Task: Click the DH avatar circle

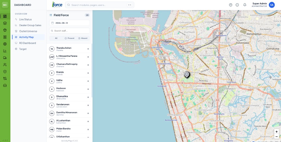Action: [x=52, y=113]
